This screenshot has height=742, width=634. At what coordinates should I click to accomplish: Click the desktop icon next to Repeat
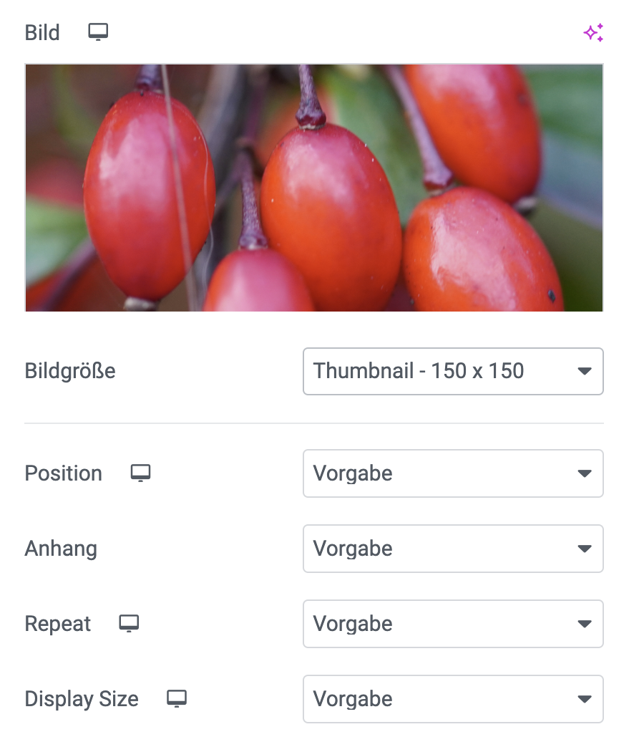click(x=129, y=624)
